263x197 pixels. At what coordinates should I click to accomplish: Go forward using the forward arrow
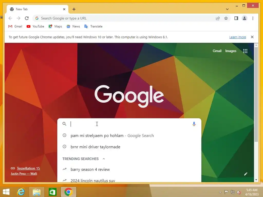[18, 18]
